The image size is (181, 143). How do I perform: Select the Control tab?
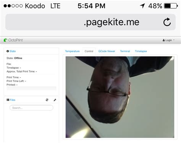pos(89,51)
